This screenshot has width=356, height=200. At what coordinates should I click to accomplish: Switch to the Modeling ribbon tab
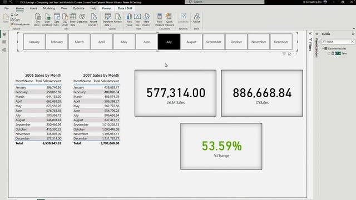[49, 8]
